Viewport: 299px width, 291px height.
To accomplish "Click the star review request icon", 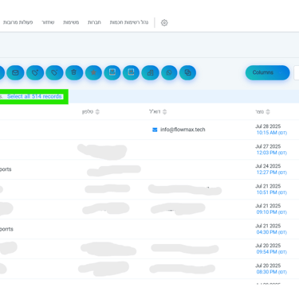I will [93, 72].
